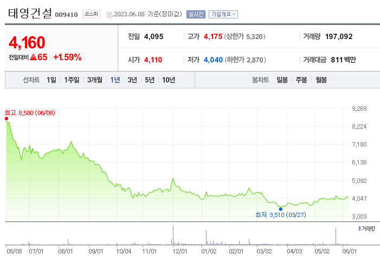
Task: Click the 최고 8,580 (06/08) label
Action: pyautogui.click(x=30, y=113)
